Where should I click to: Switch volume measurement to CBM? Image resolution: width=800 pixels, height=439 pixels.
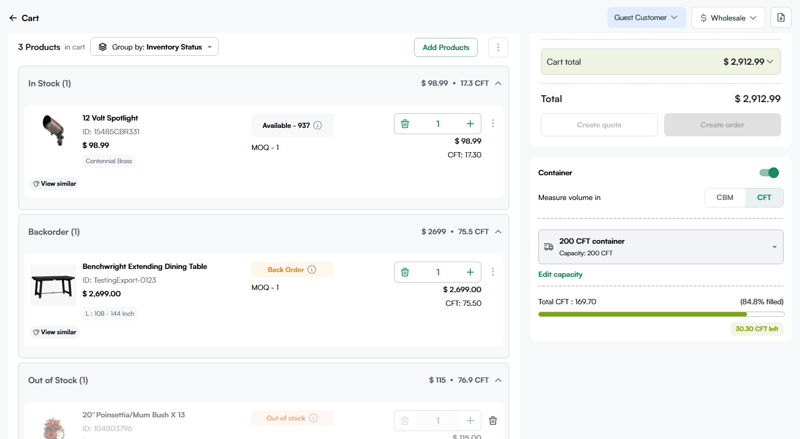pyautogui.click(x=725, y=197)
